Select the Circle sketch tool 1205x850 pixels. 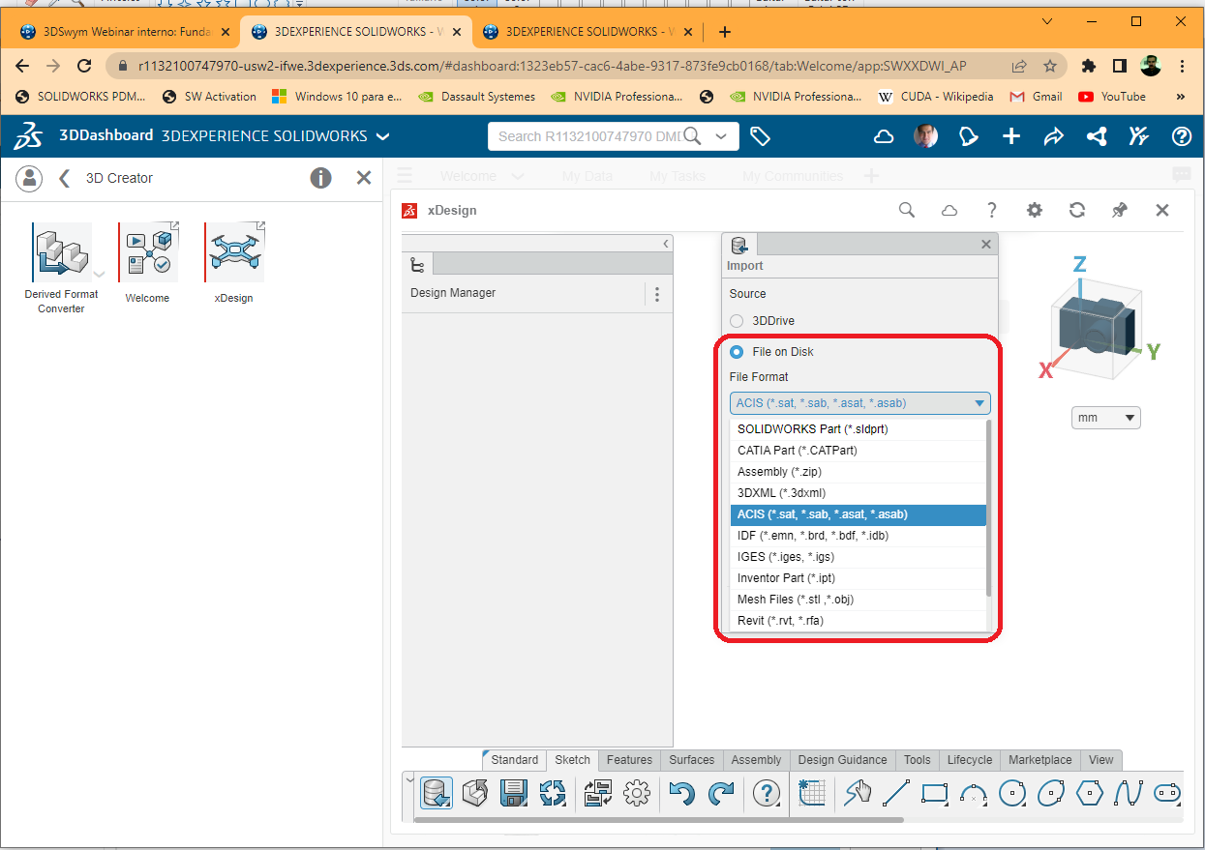(x=1012, y=794)
